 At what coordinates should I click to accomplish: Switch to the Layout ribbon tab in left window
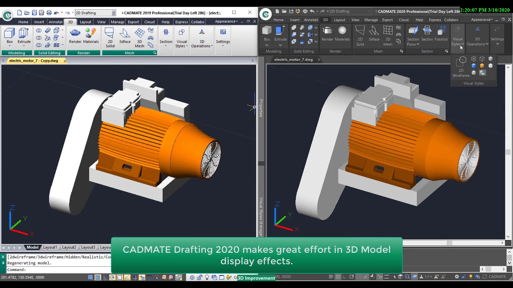coord(85,22)
